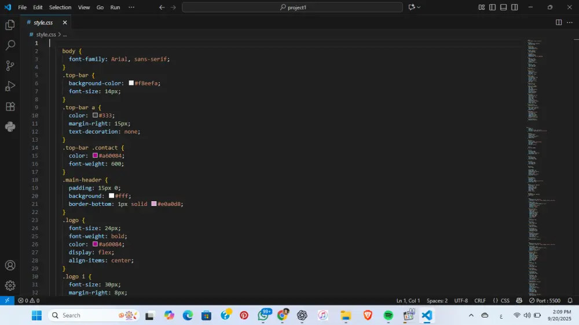Viewport: 579px width, 325px height.
Task: Click the VS Code logo in title bar
Action: tap(8, 7)
